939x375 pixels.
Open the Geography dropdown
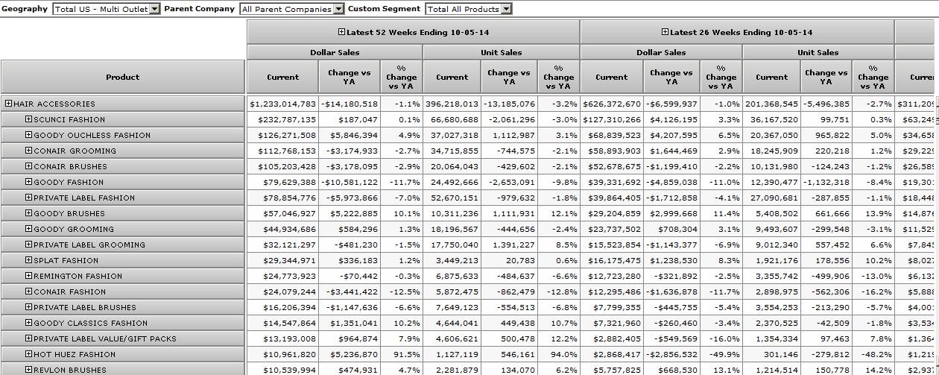pos(154,9)
